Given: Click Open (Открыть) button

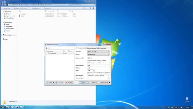Looking at the screenshot, I should (x=84, y=83).
